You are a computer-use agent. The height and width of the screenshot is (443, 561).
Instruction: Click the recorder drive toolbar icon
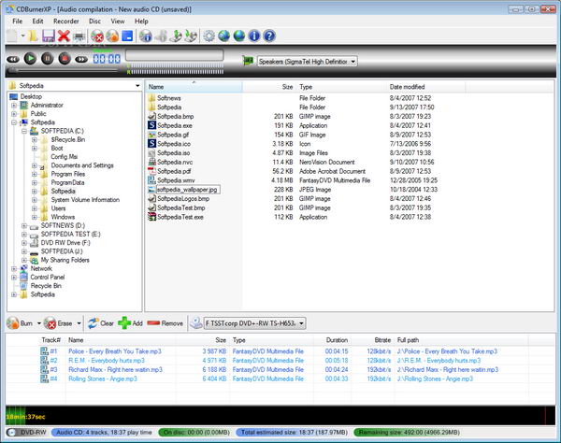coord(79,36)
